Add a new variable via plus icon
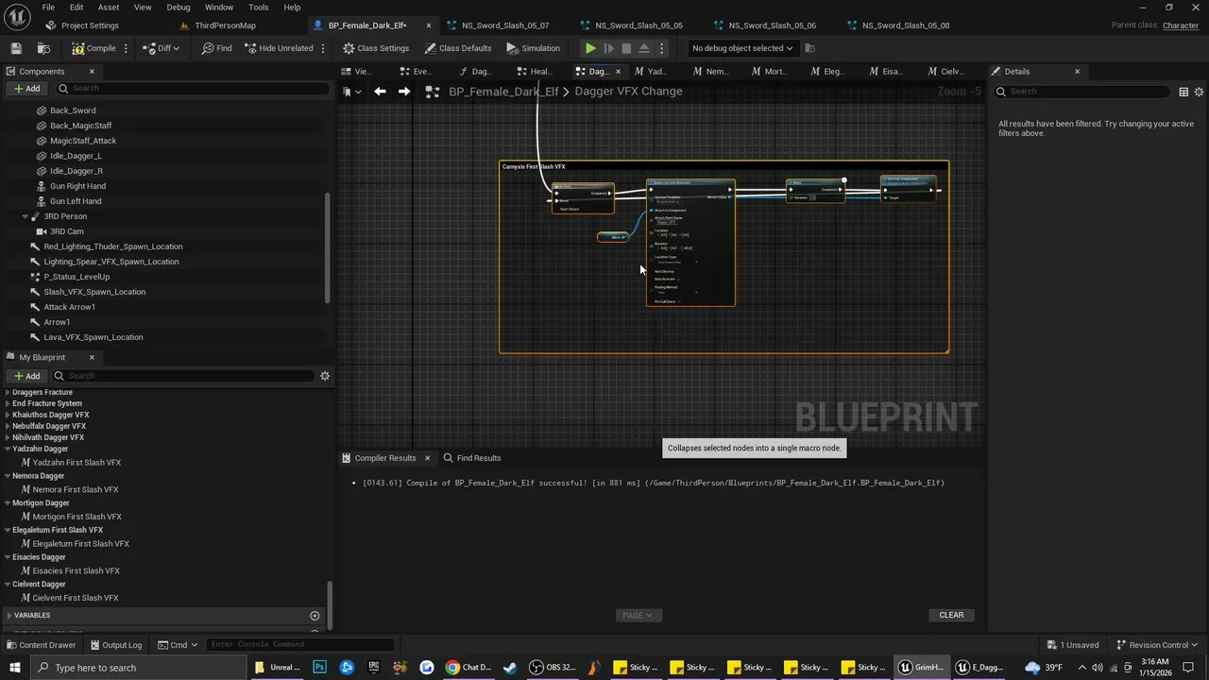This screenshot has width=1209, height=680. [315, 616]
